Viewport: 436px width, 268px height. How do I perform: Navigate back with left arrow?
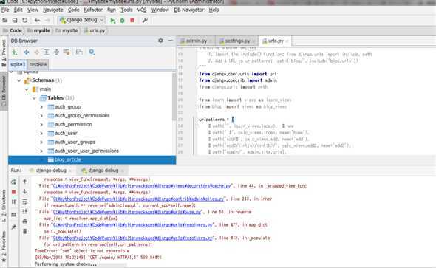[x=37, y=20]
